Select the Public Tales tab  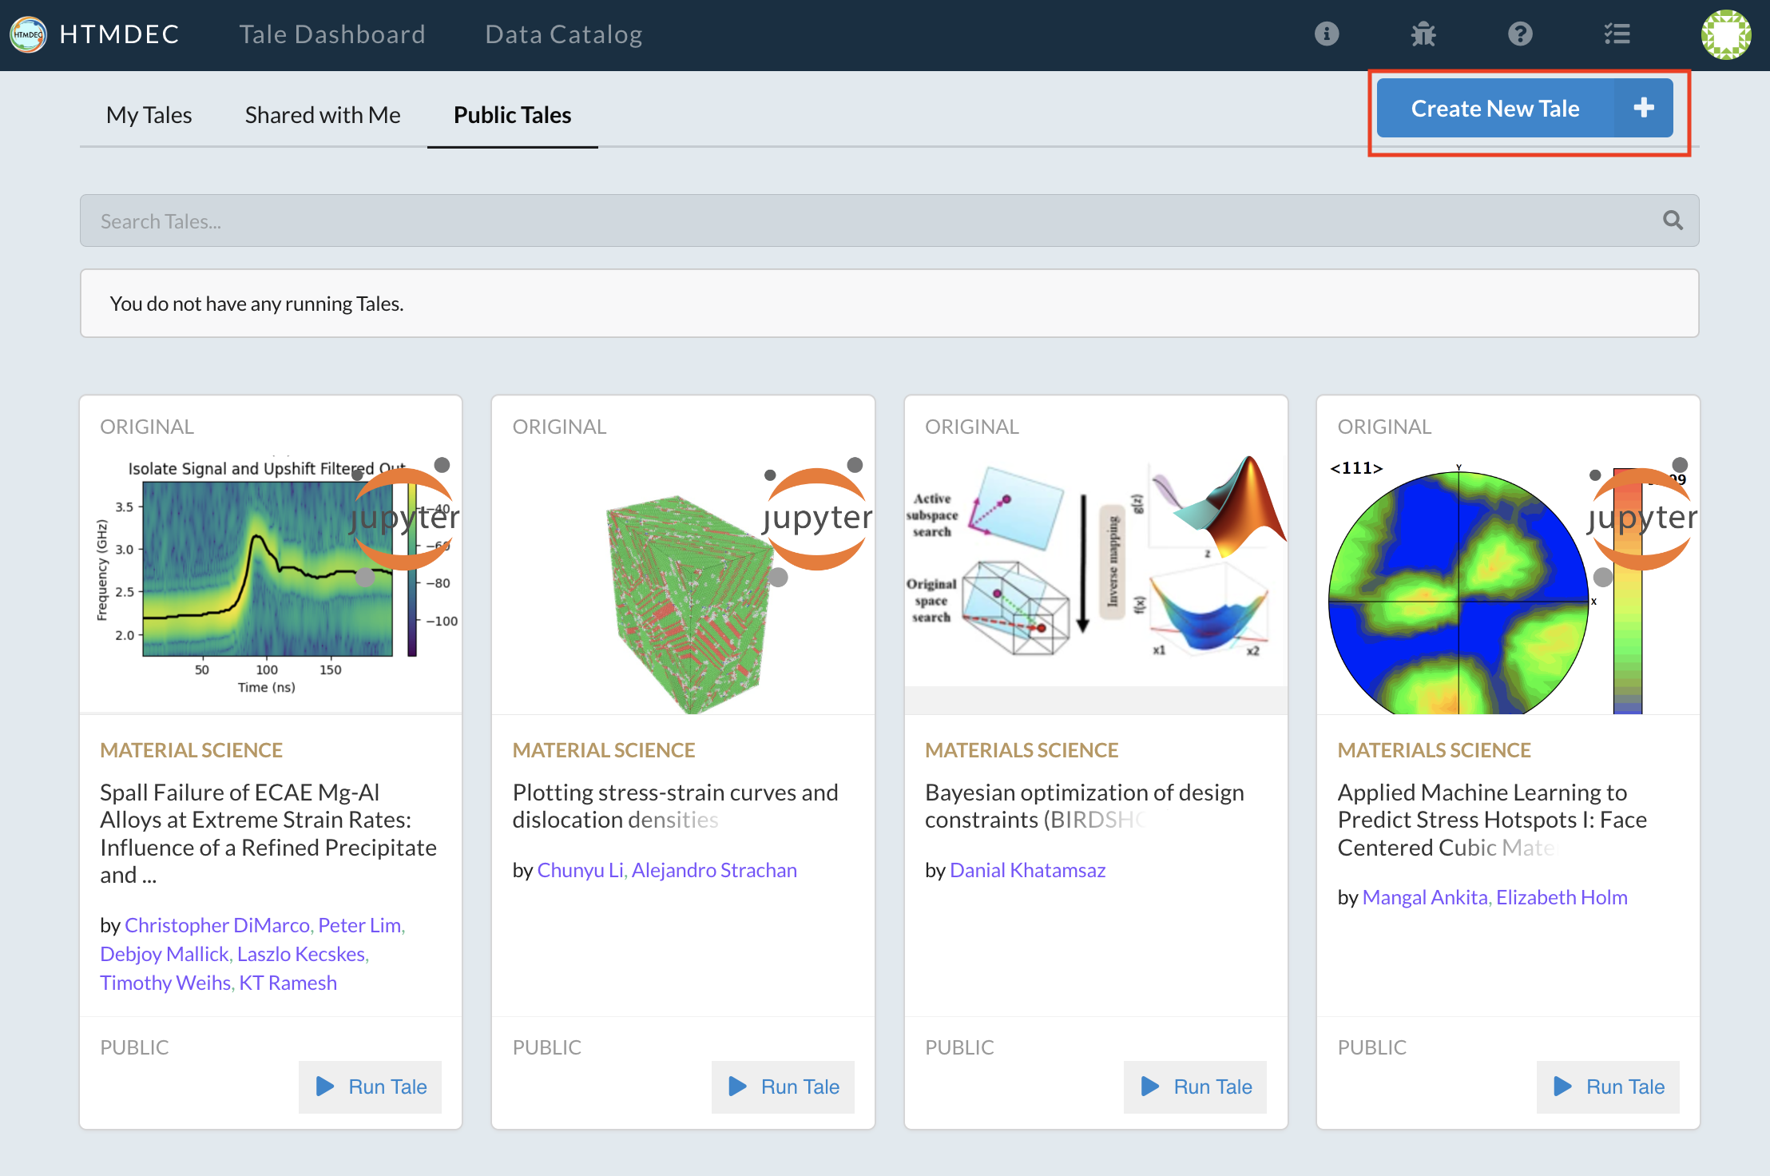tap(511, 114)
